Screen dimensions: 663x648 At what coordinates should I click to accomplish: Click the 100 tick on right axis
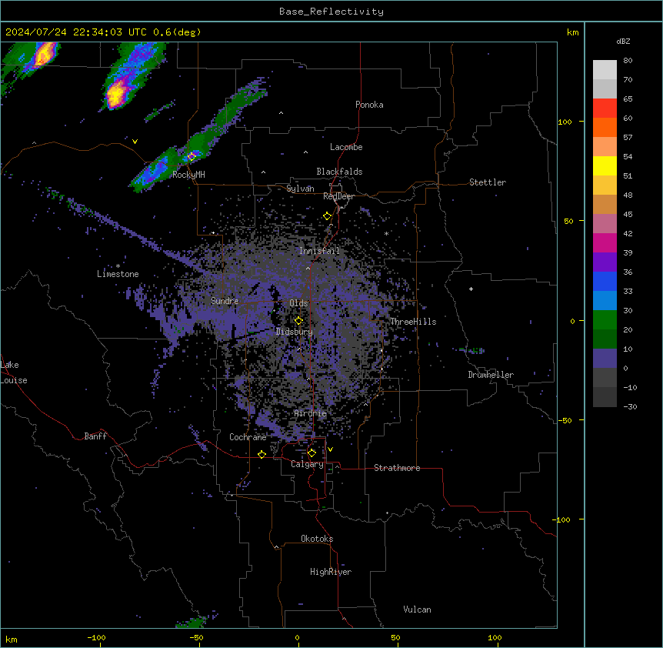click(565, 122)
